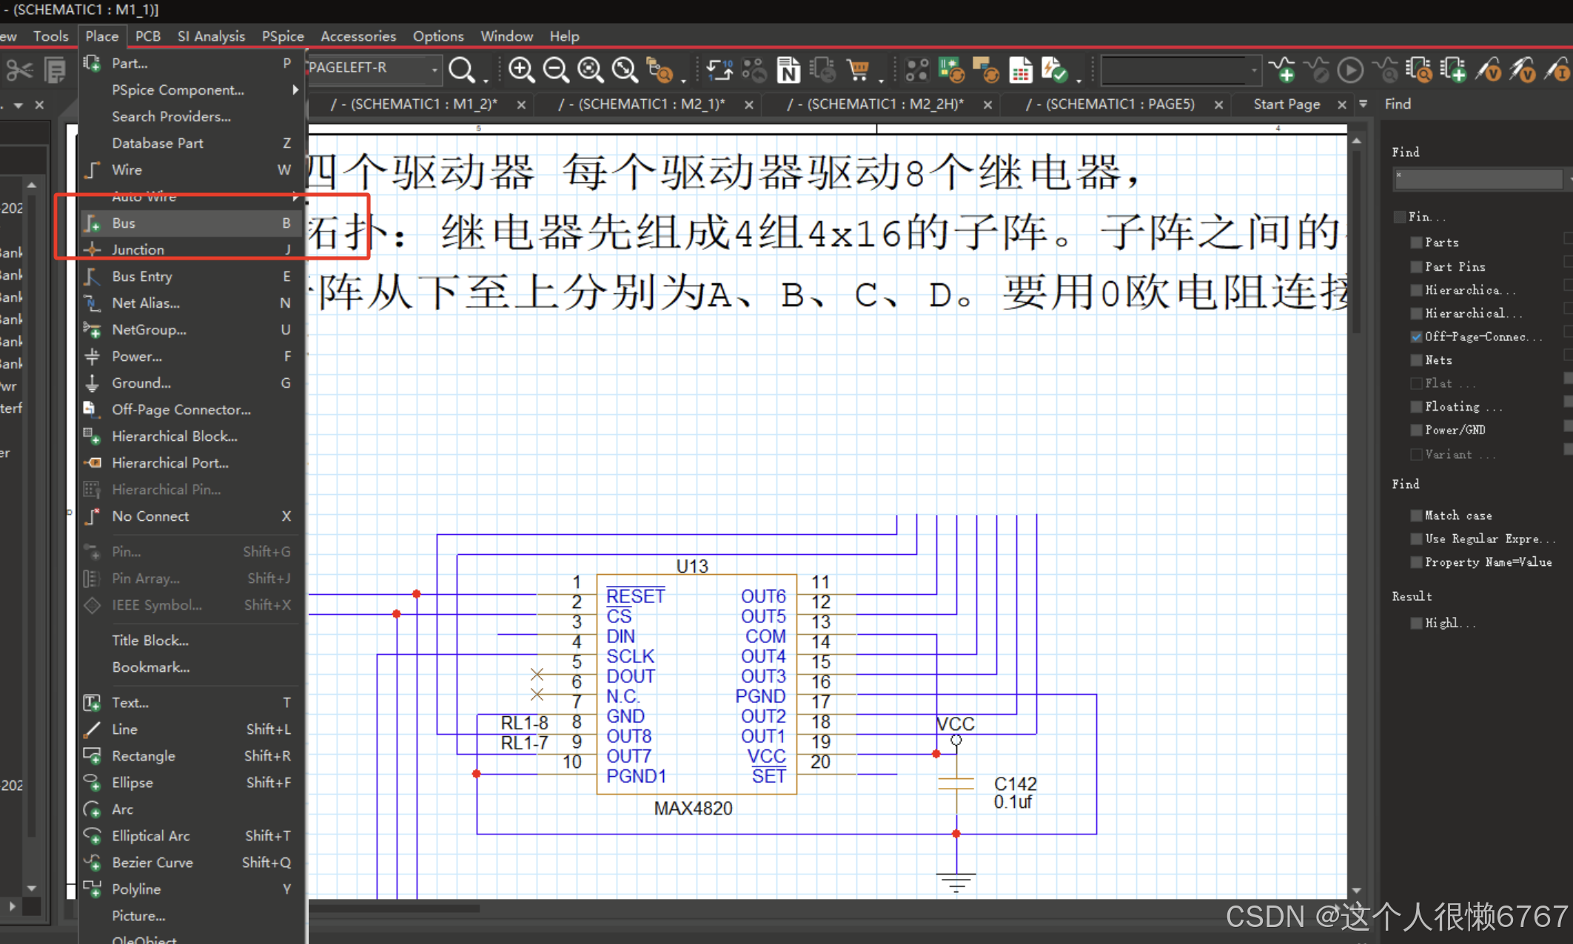The height and width of the screenshot is (944, 1573).
Task: Select Bus from the Place menu
Action: tap(124, 223)
